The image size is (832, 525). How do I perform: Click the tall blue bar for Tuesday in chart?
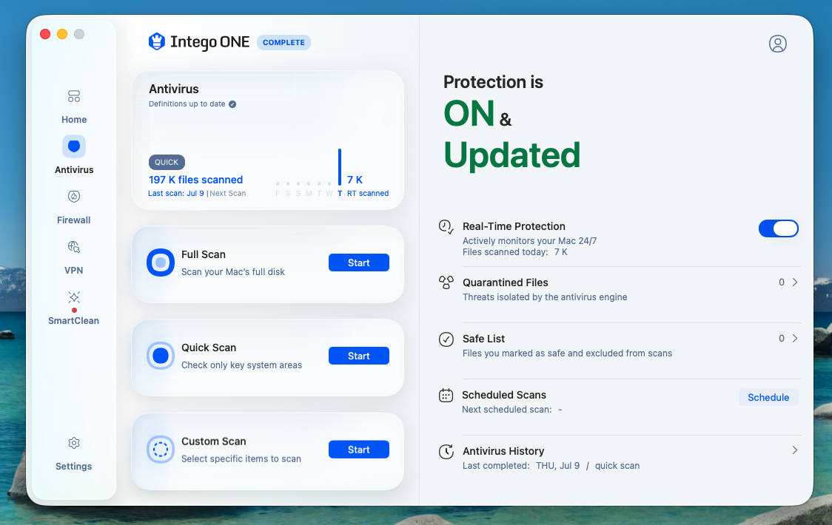[x=340, y=167]
